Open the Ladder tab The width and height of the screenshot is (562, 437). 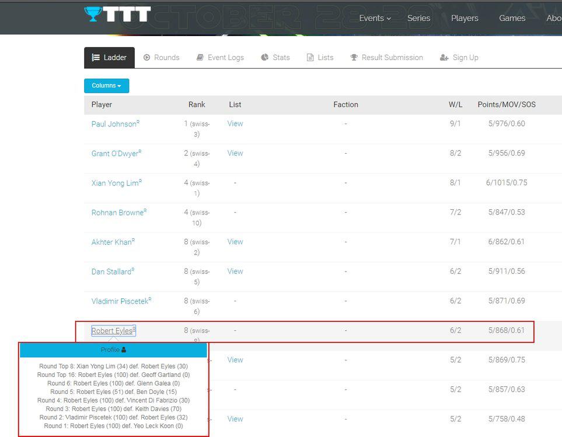109,58
